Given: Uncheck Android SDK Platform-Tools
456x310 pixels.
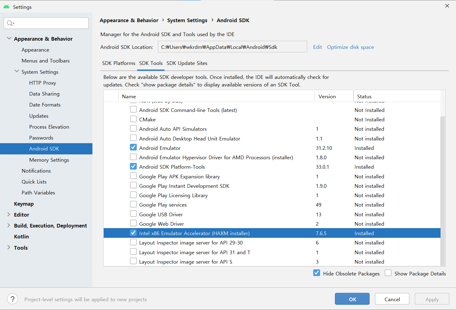Looking at the screenshot, I should (x=133, y=166).
